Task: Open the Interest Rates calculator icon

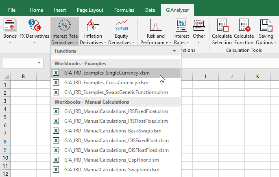Action: click(x=181, y=25)
